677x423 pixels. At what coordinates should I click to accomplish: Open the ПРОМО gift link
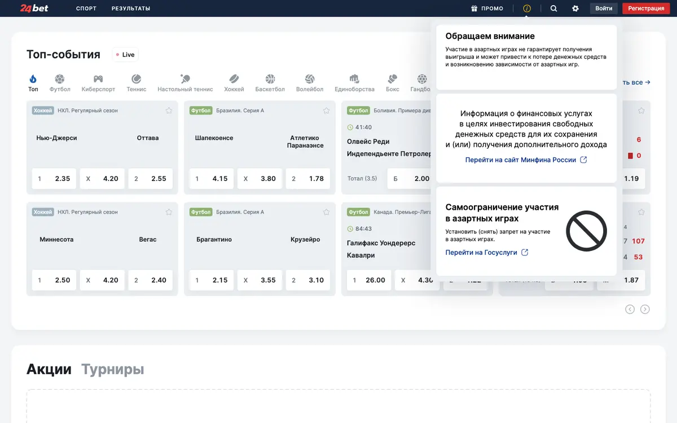click(x=487, y=8)
